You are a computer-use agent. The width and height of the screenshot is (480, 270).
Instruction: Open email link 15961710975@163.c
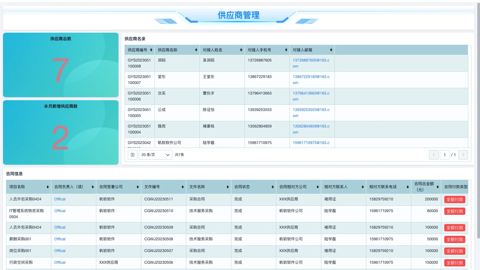tap(311, 143)
